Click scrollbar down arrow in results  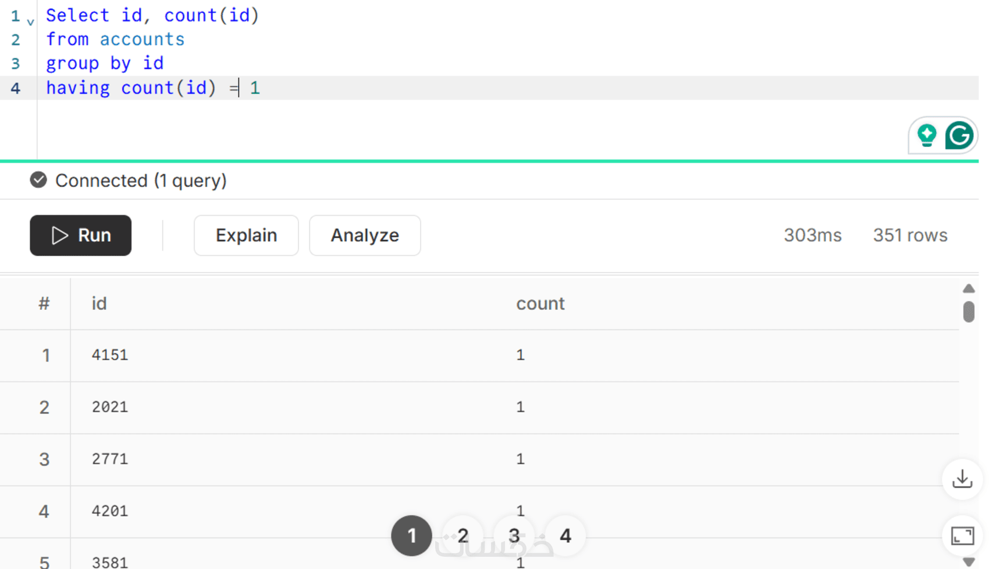point(969,561)
